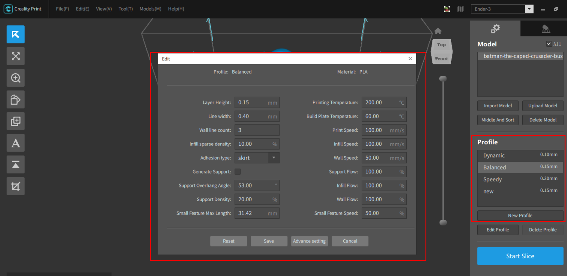
Task: Select the arrow selection tool
Action: pyautogui.click(x=15, y=34)
